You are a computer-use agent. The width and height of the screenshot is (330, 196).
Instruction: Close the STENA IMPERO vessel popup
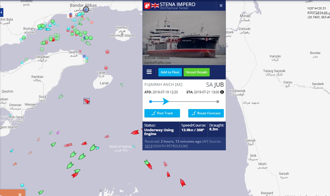(x=221, y=6)
